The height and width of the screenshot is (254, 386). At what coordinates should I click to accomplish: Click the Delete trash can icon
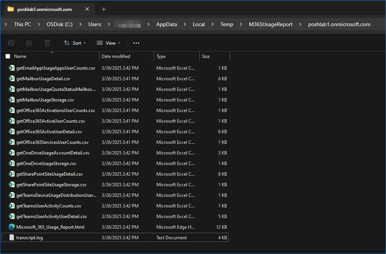(47, 43)
